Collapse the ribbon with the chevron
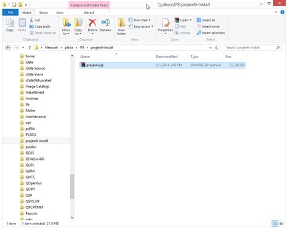 [x=276, y=12]
